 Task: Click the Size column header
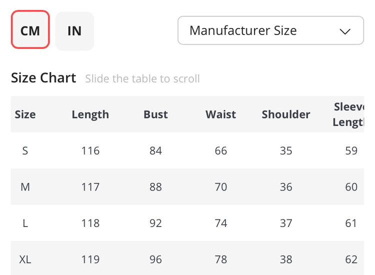click(x=25, y=114)
